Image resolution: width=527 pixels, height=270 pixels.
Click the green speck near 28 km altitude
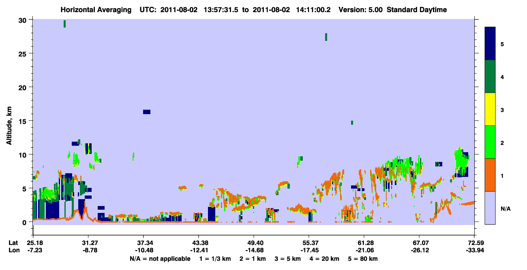tap(326, 37)
